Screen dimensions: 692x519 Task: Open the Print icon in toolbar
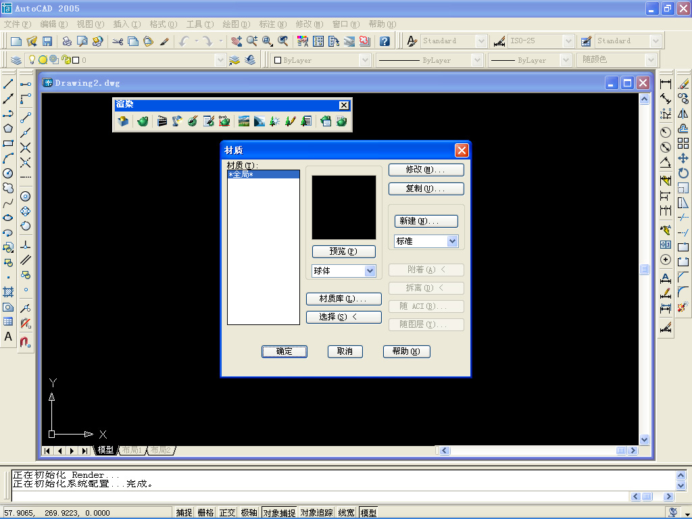point(67,41)
